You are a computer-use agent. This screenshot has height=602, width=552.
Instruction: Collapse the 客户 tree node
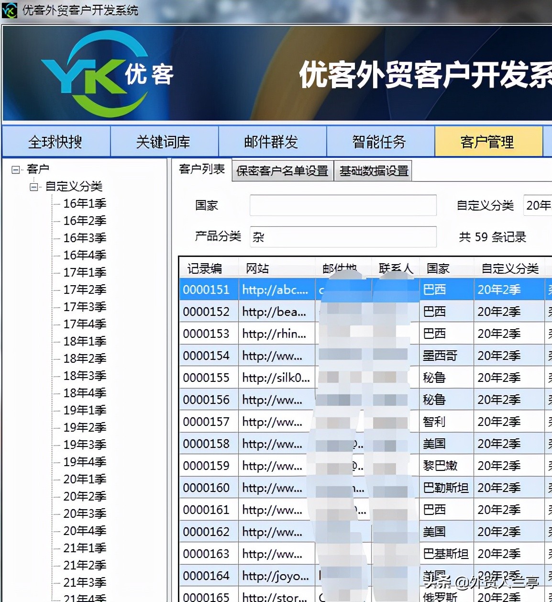[15, 168]
